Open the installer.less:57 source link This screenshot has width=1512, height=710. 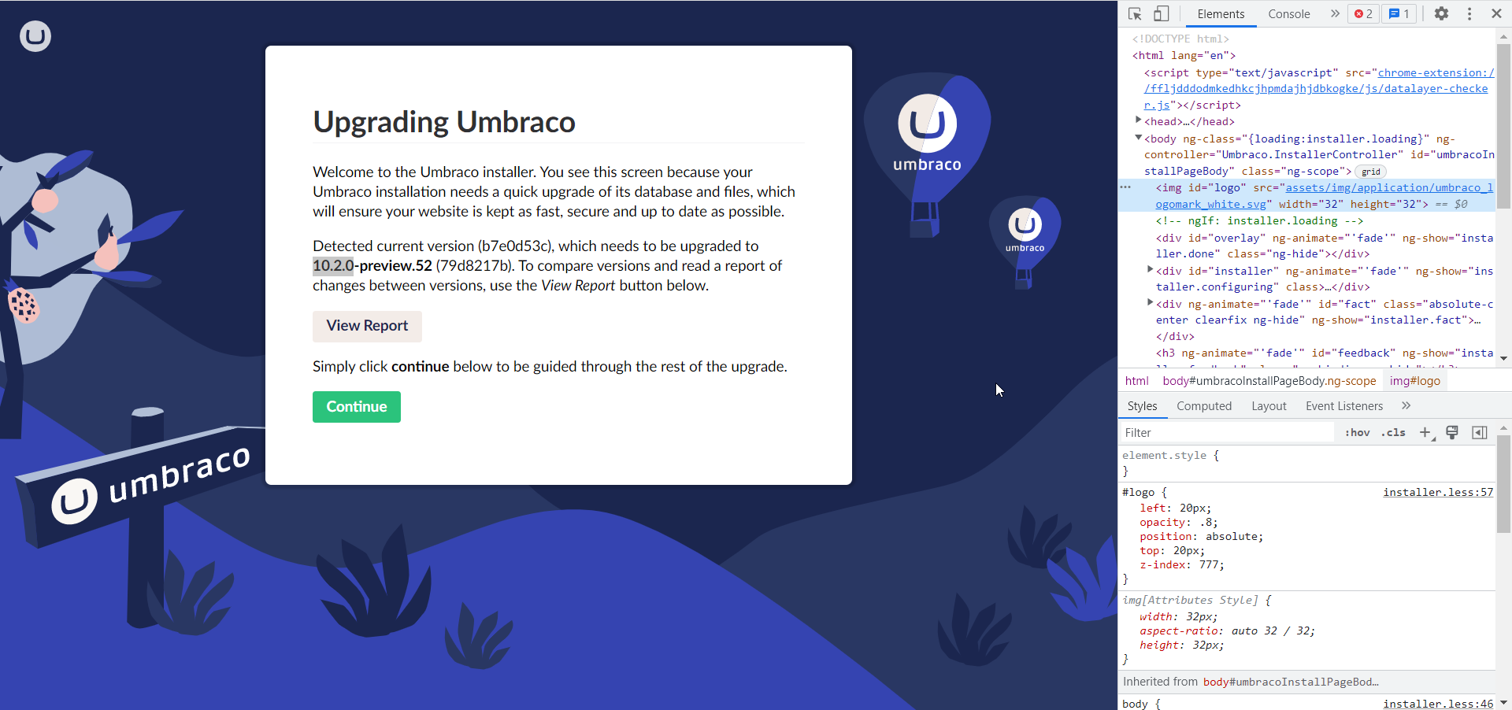1436,492
